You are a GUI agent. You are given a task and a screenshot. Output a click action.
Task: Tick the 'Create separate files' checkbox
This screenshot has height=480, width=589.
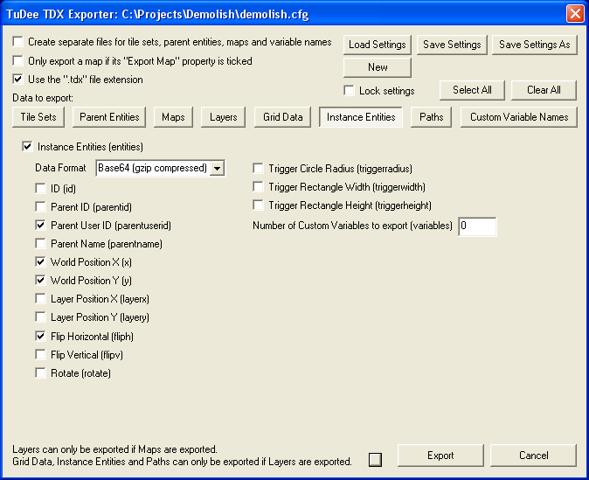tap(17, 41)
